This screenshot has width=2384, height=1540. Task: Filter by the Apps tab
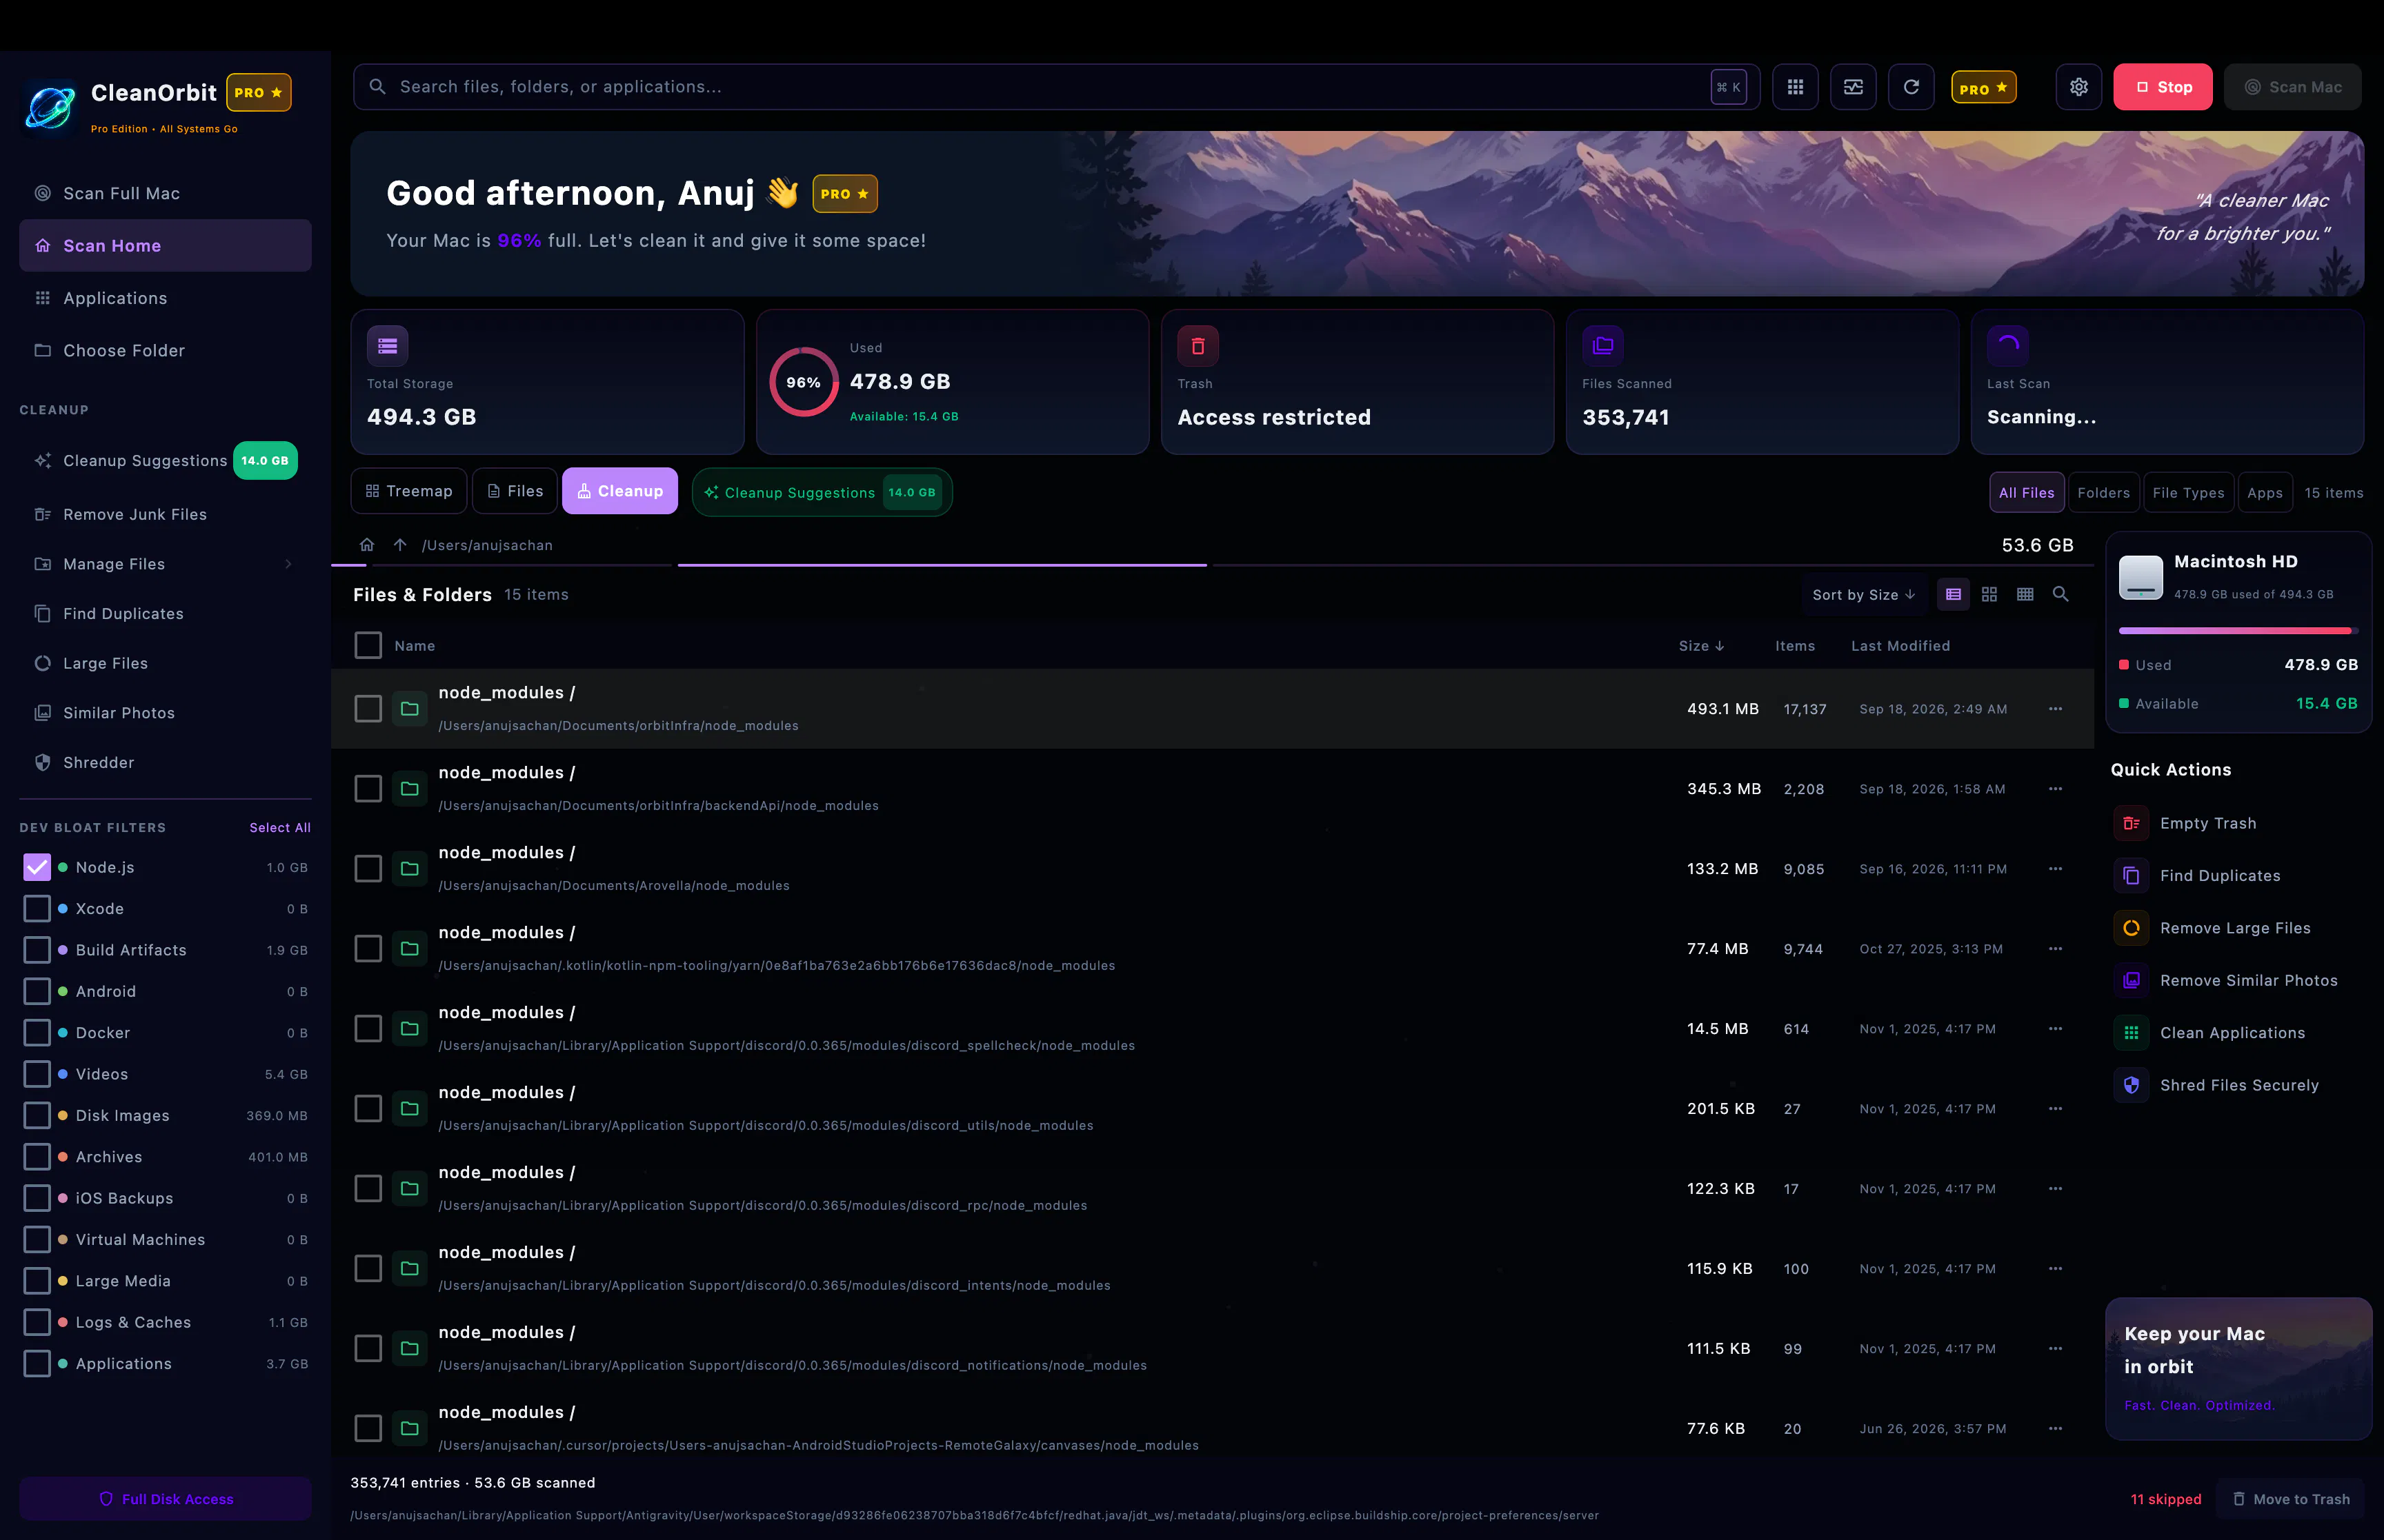click(2264, 493)
